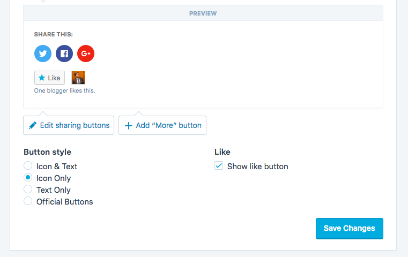Click the pencil icon for editing sharing buttons
The width and height of the screenshot is (408, 257).
pos(33,125)
